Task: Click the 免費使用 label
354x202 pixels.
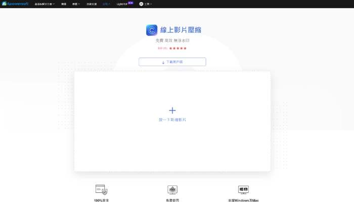Action: click(x=172, y=200)
